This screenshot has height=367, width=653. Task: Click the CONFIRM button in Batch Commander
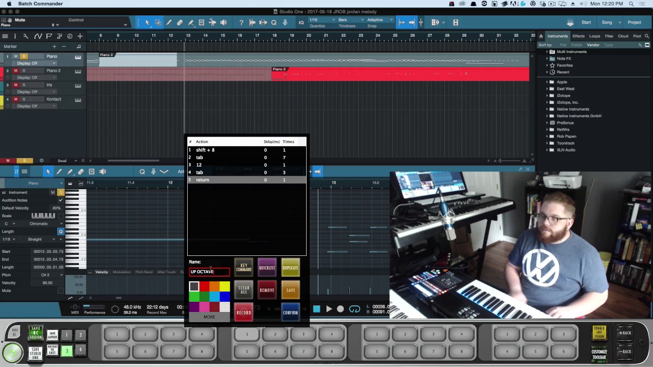tap(290, 312)
